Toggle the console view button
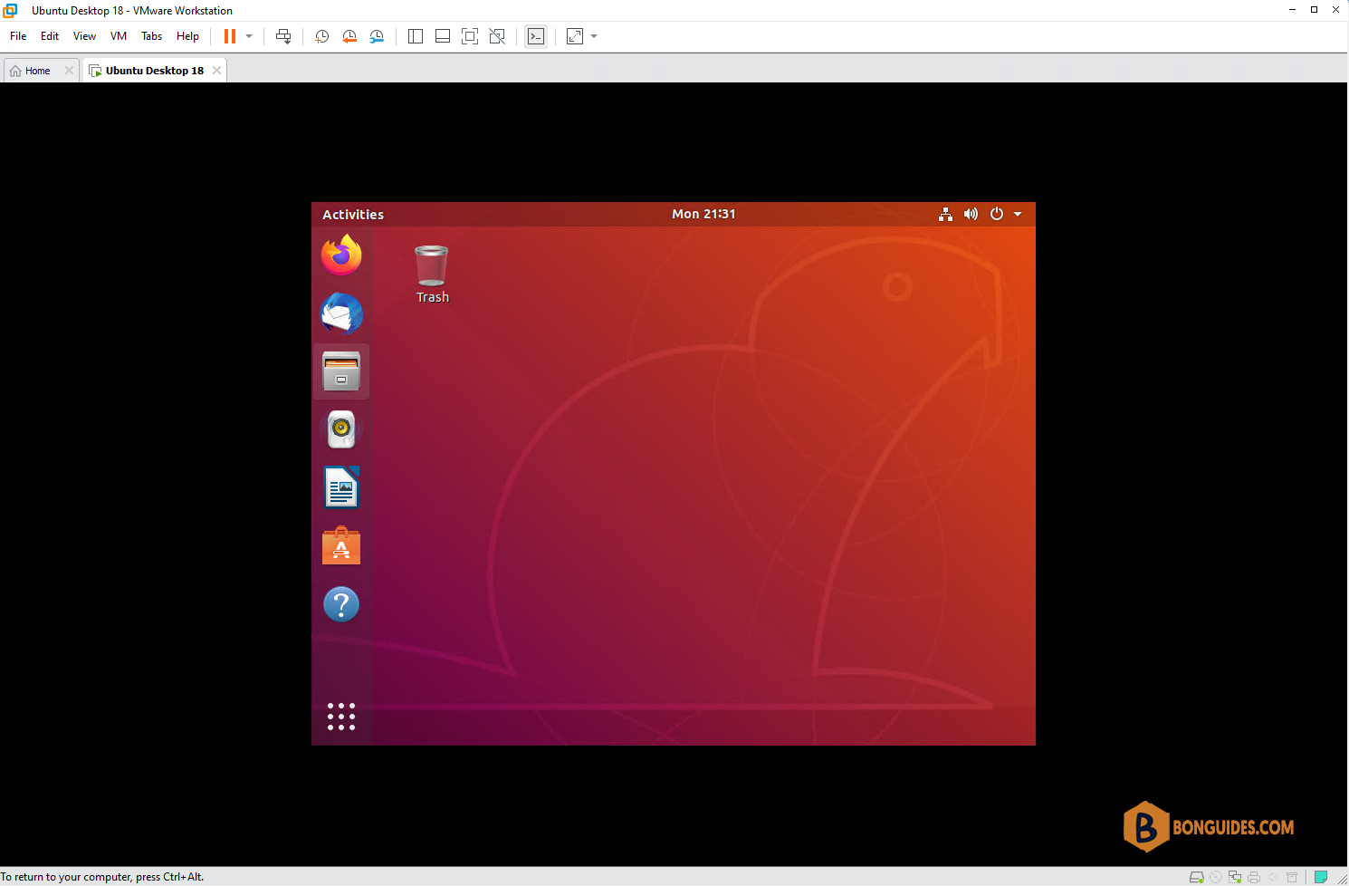Viewport: 1349px width, 886px height. [x=536, y=36]
